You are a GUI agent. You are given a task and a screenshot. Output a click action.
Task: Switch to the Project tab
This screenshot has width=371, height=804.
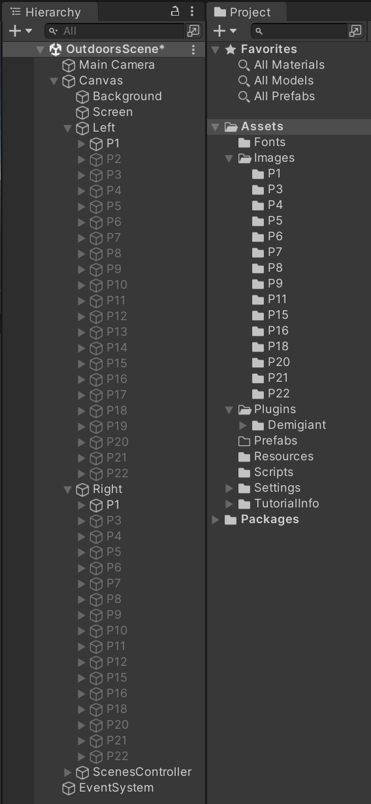click(x=242, y=12)
